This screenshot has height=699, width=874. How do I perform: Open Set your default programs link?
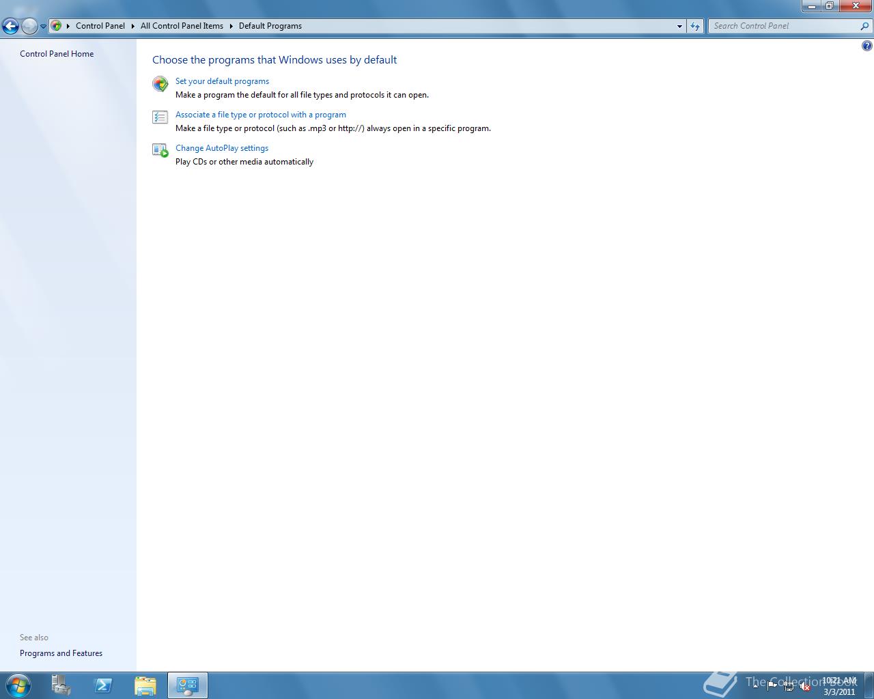(x=222, y=81)
